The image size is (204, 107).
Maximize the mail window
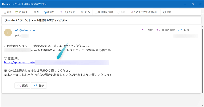click(x=193, y=4)
